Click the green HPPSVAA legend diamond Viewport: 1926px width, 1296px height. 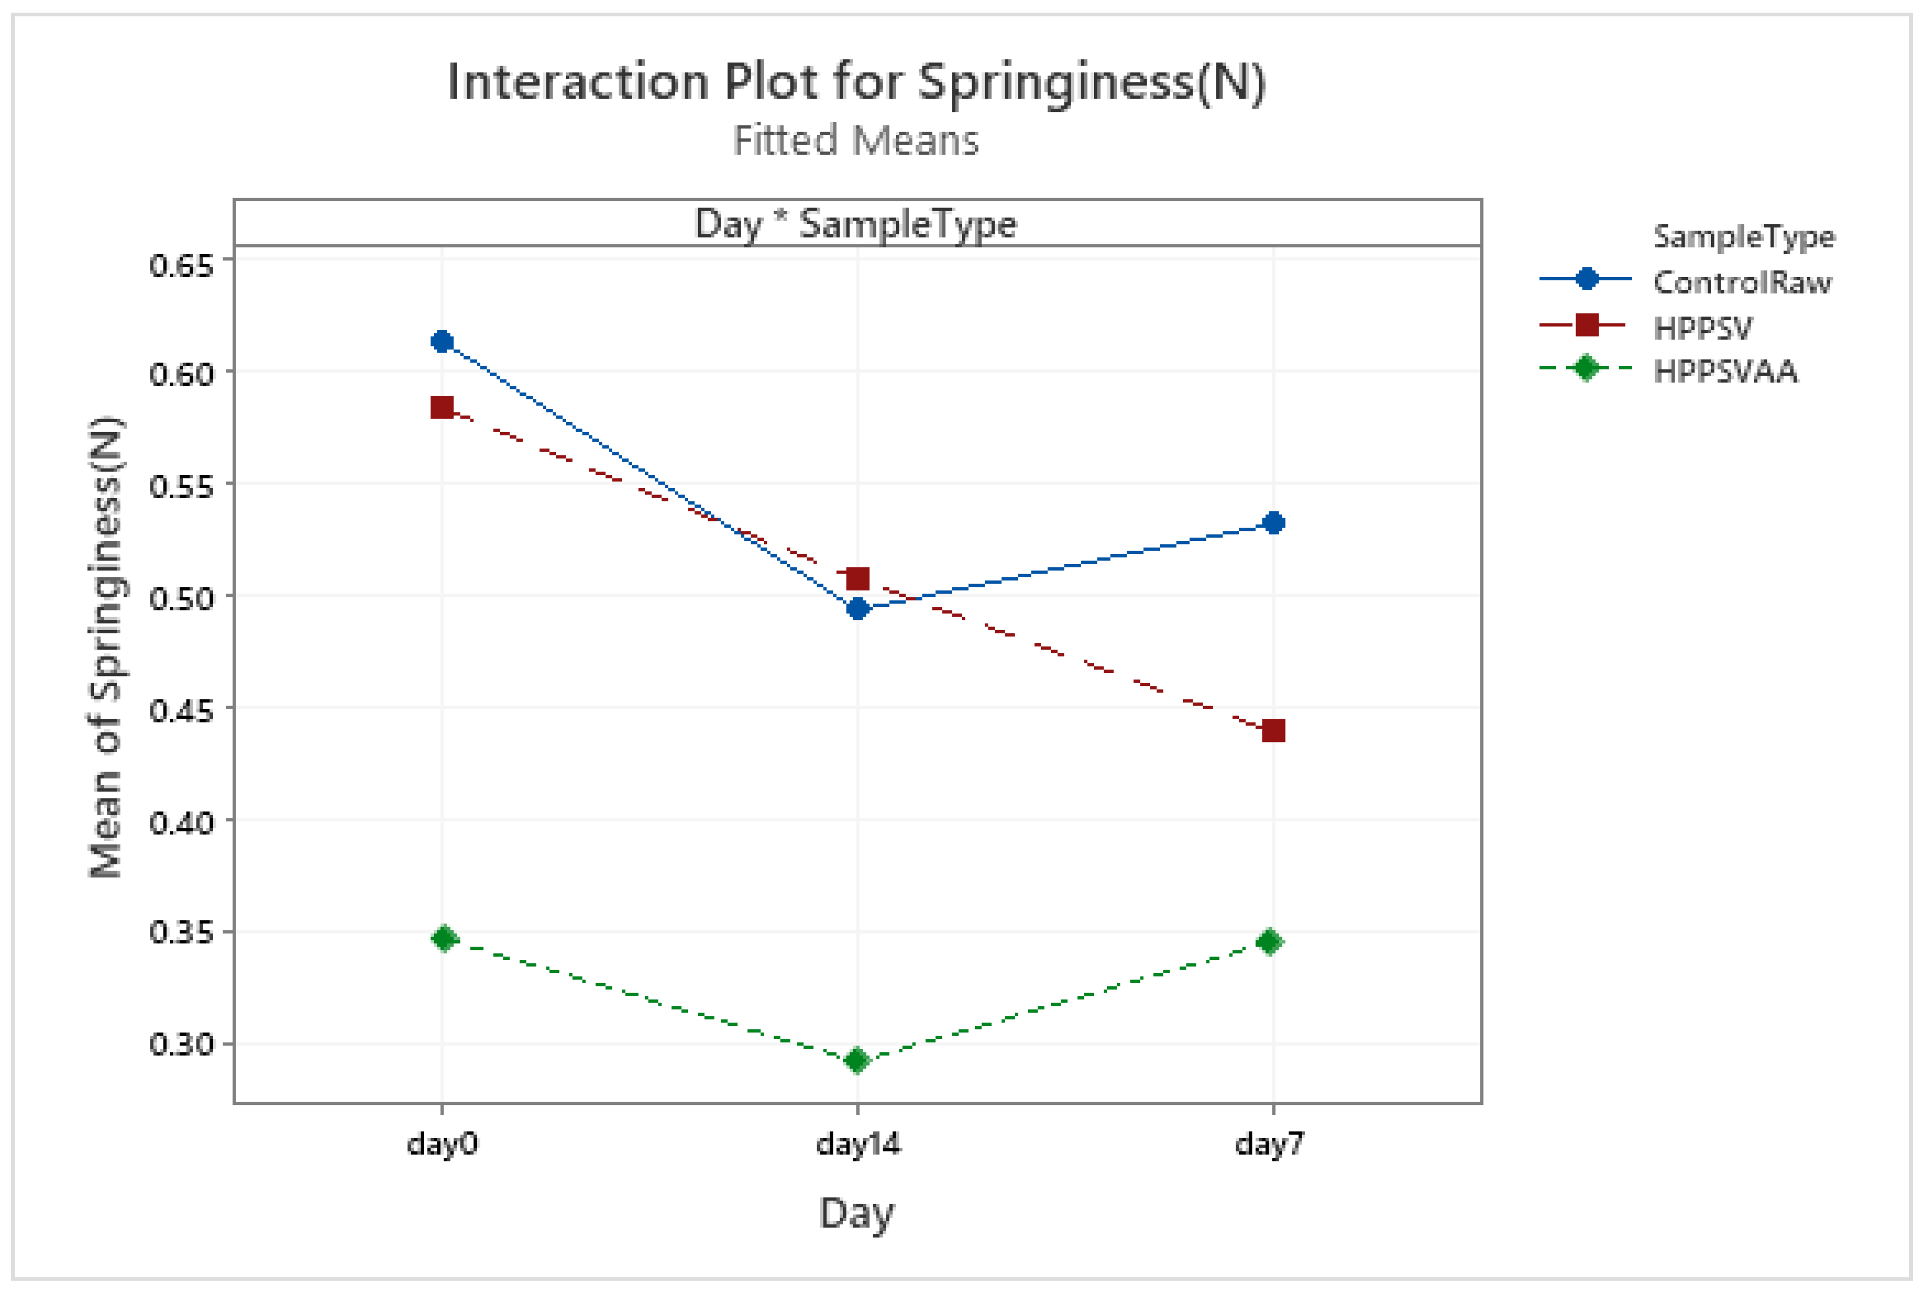pos(1585,368)
